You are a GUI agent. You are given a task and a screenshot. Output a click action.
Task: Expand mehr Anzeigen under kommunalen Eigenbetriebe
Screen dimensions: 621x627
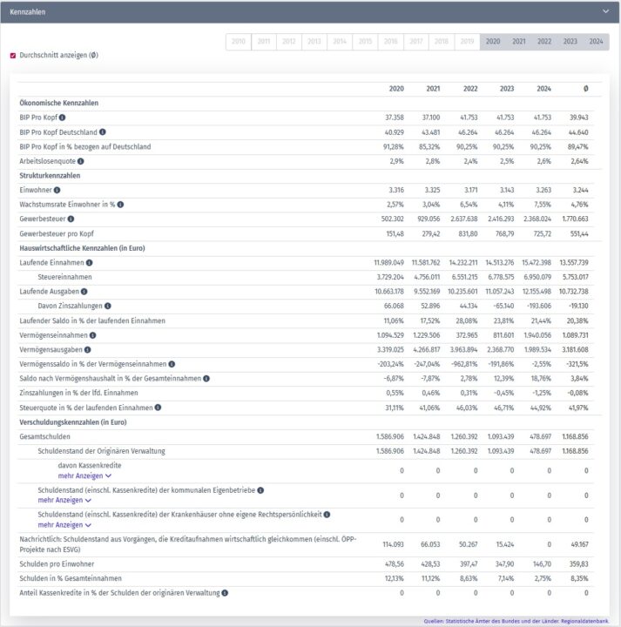[x=64, y=501]
